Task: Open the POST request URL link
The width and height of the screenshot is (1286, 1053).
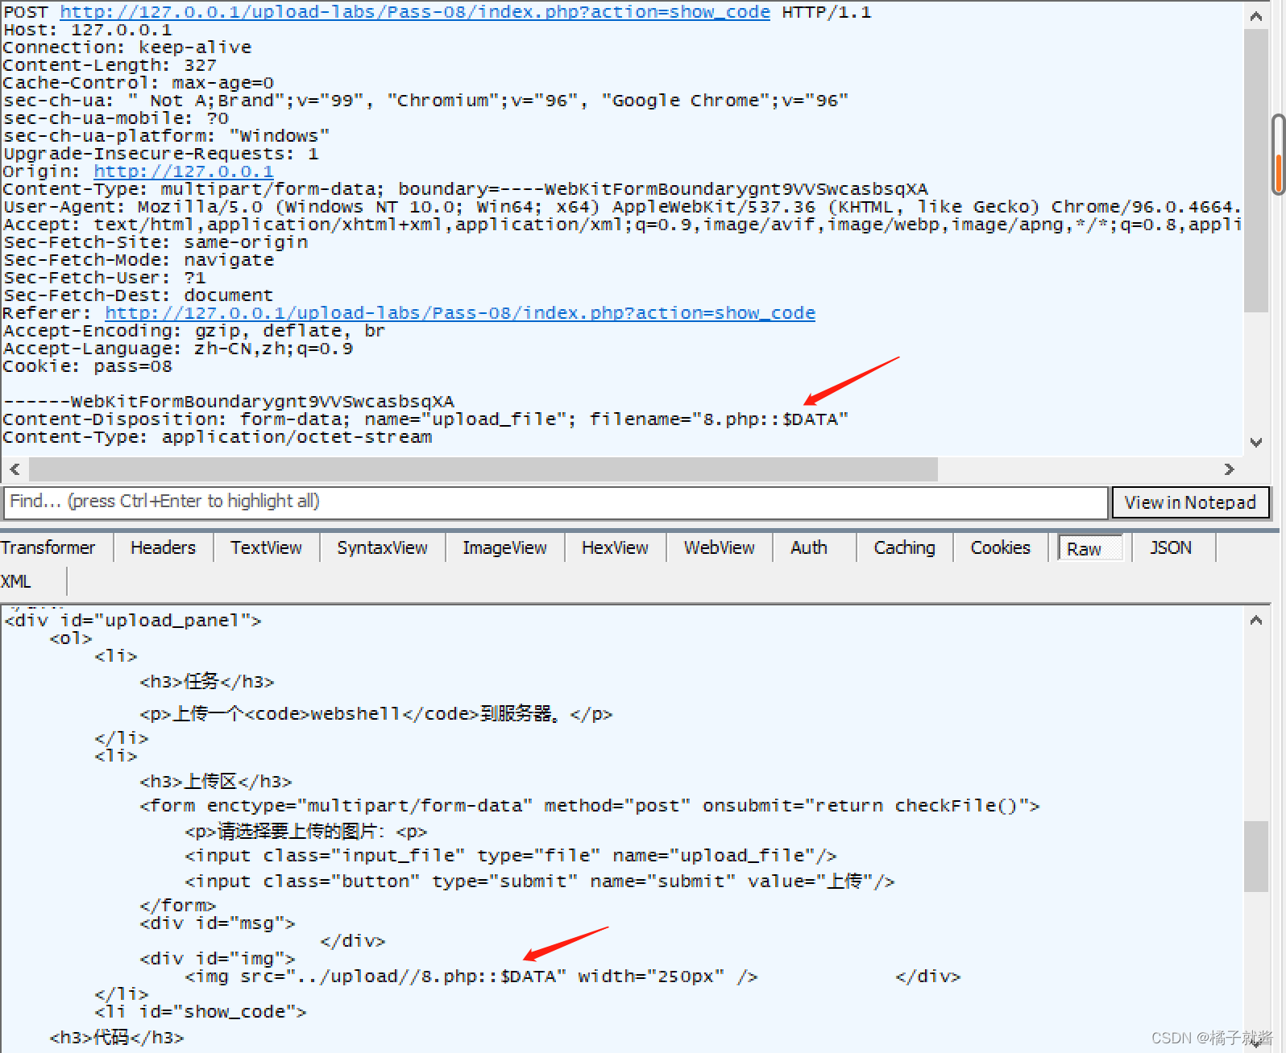Action: point(415,12)
